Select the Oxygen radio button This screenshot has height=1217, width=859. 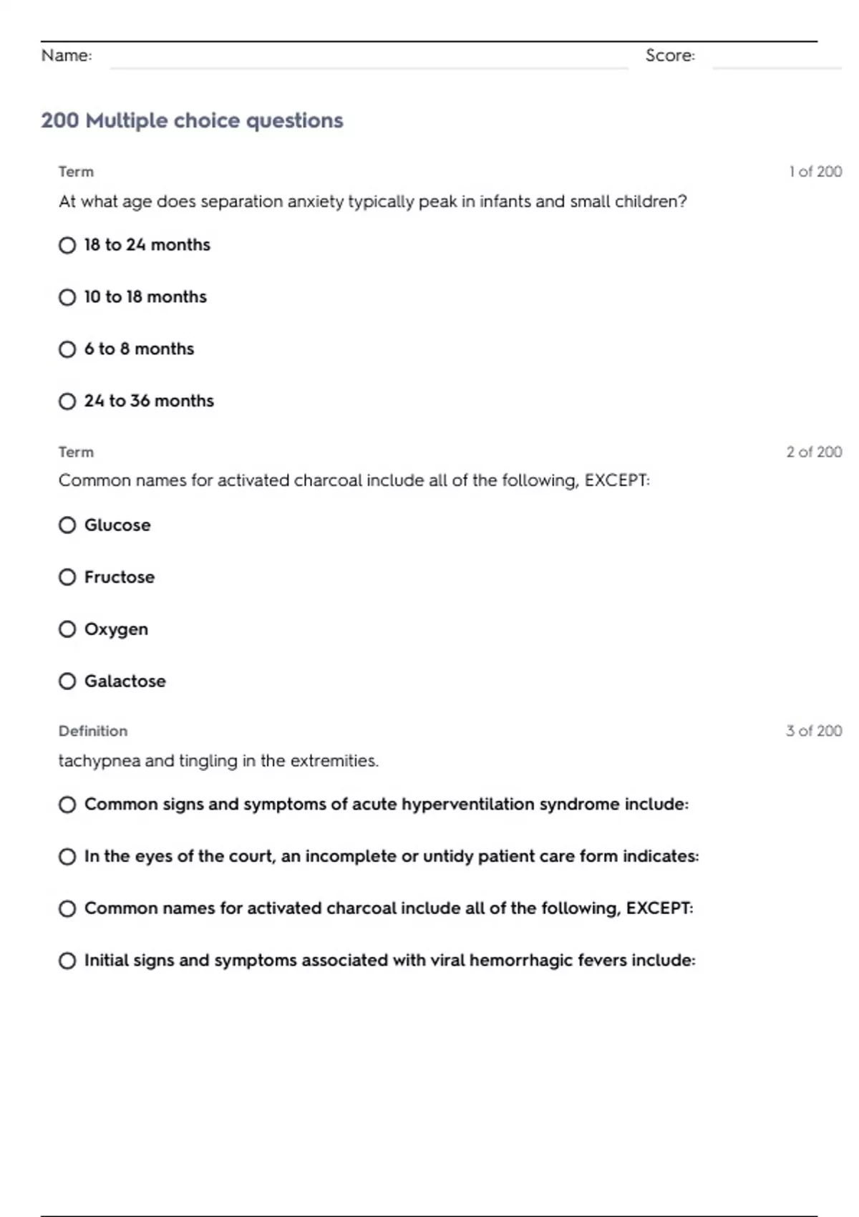tap(67, 629)
